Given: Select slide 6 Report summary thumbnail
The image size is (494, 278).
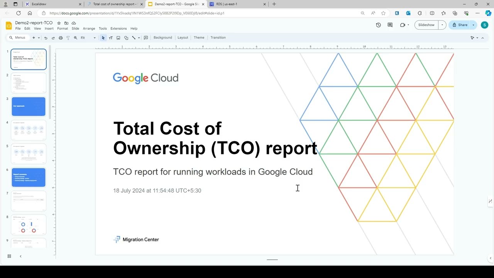Looking at the screenshot, I should (29, 177).
